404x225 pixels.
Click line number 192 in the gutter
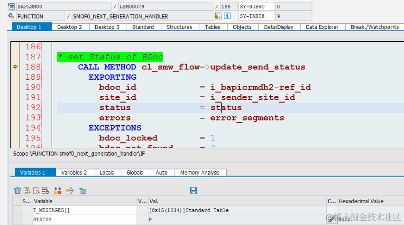click(x=33, y=107)
